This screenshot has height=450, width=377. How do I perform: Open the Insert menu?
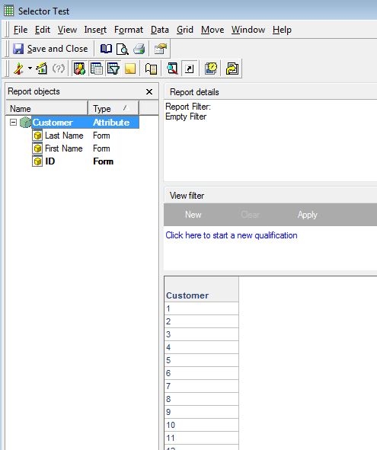[95, 30]
